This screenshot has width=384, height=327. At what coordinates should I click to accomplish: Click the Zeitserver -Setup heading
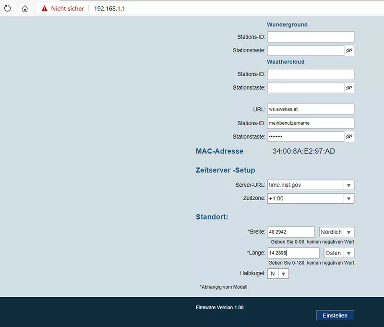pyautogui.click(x=225, y=170)
